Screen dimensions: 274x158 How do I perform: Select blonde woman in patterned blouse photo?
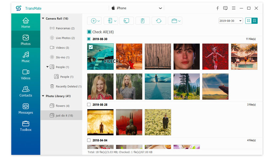(129, 87)
